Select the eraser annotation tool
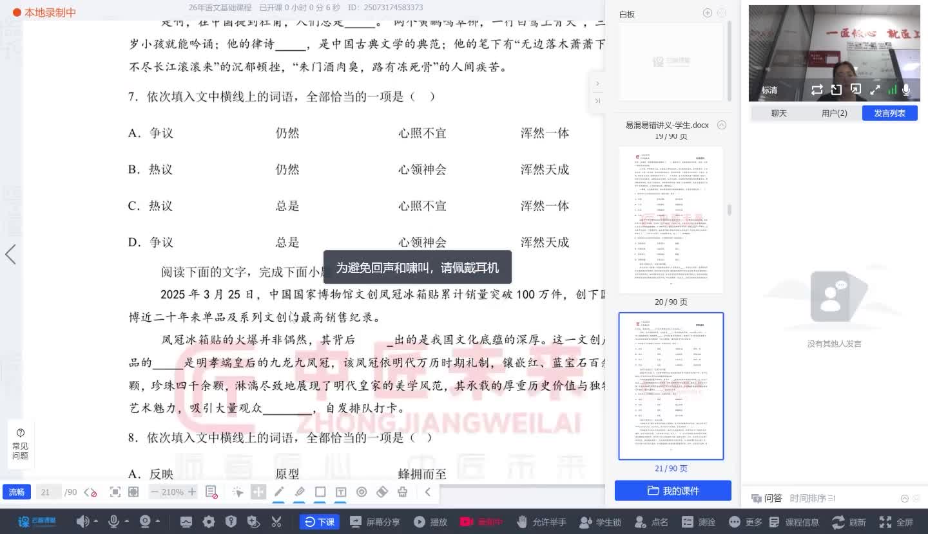 click(382, 491)
